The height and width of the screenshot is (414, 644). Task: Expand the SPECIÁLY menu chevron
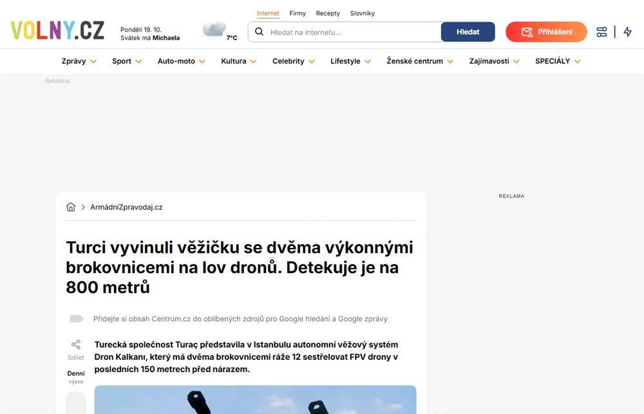point(578,62)
